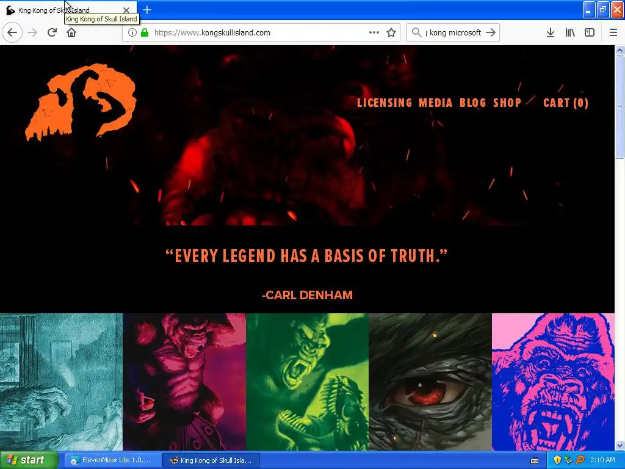Click the Every Legend Has a Basis quote
Viewport: 625px width, 469px height.
click(x=306, y=256)
